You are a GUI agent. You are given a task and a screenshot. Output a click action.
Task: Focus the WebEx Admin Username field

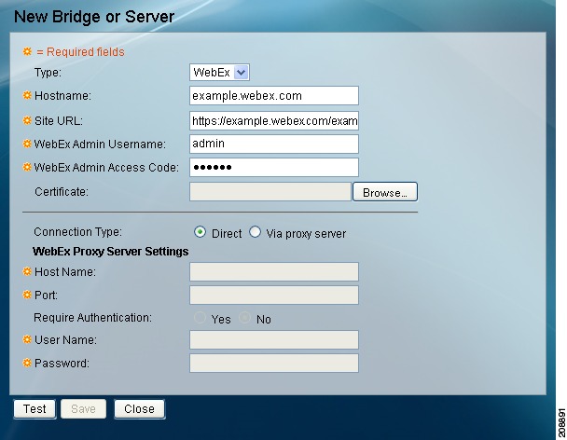coord(274,144)
